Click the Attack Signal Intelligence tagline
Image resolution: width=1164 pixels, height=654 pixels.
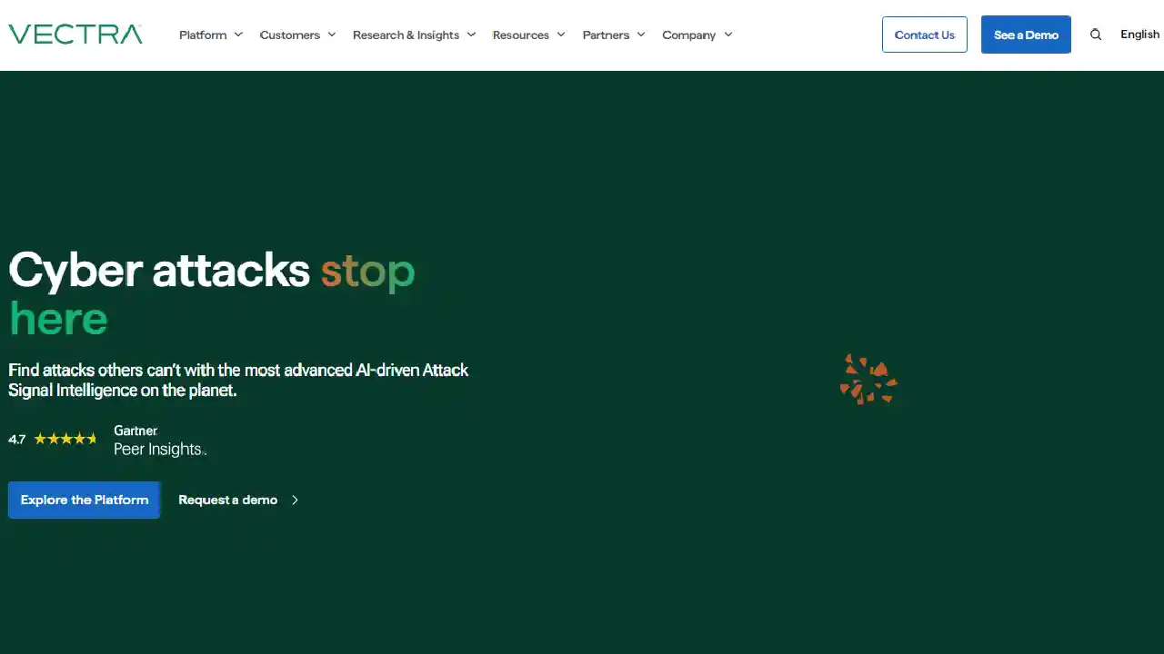[x=238, y=380]
